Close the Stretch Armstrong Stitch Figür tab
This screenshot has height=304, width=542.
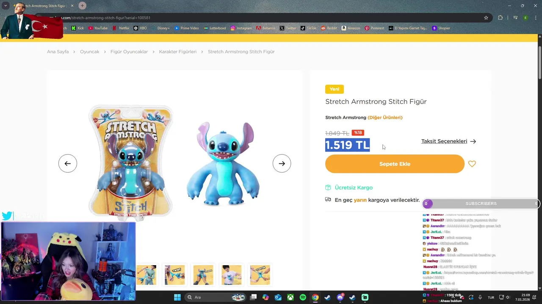tap(72, 5)
